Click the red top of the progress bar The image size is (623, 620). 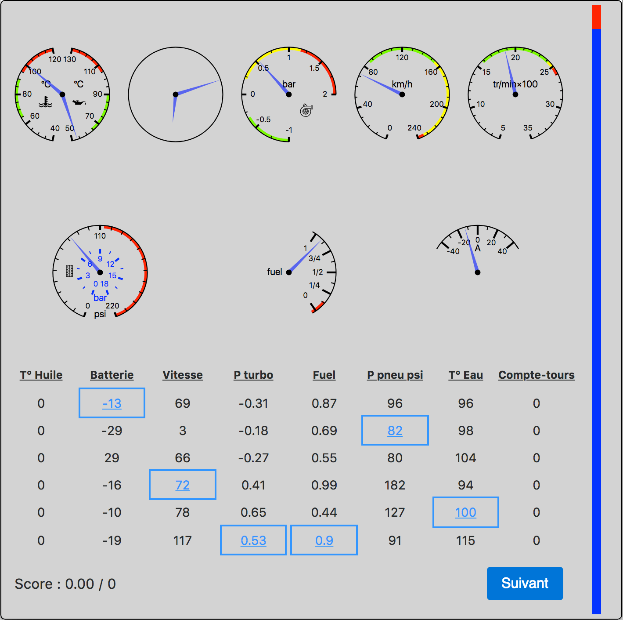[597, 17]
